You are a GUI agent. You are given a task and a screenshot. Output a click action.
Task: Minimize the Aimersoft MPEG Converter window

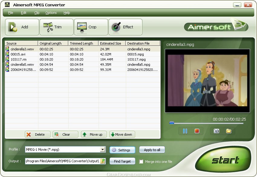237,5
